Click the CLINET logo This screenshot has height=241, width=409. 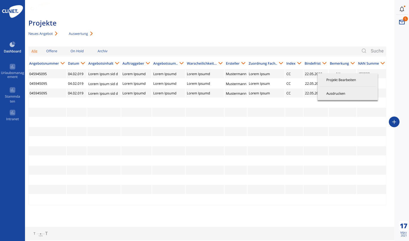(x=12, y=11)
